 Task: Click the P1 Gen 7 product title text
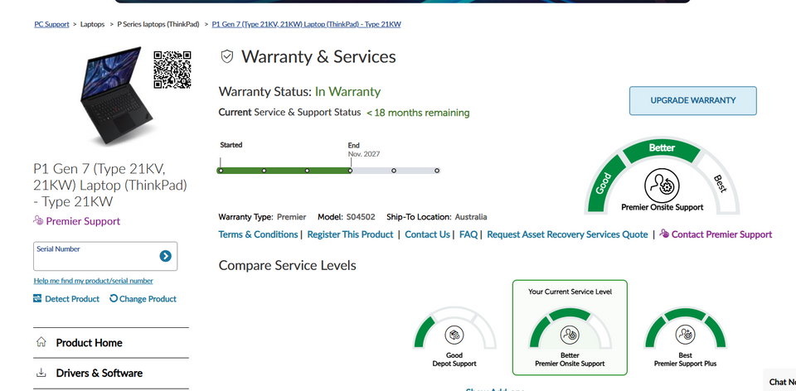click(110, 185)
